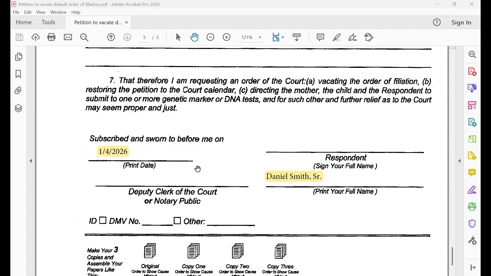Open the Window menu
This screenshot has height=276, width=491.
pos(58,12)
